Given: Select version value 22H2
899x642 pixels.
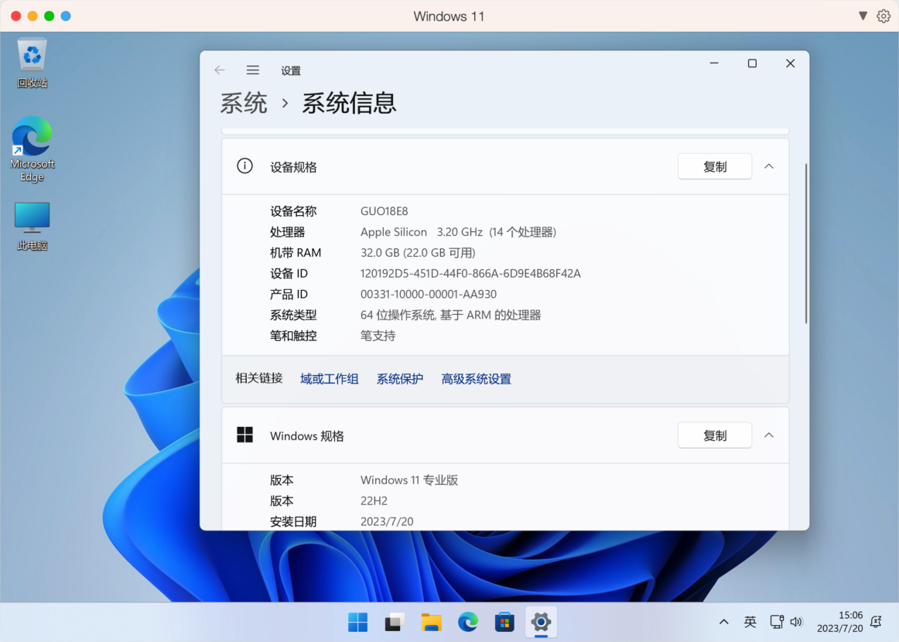Looking at the screenshot, I should [374, 501].
